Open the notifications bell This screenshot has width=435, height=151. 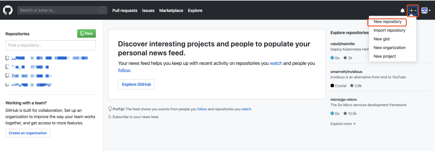tap(402, 11)
